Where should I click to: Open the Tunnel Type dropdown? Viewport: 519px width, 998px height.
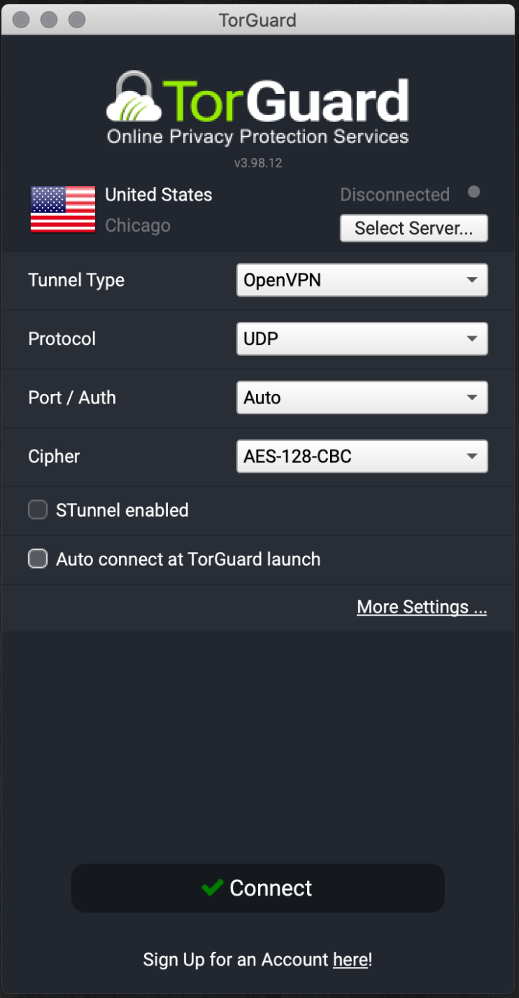(362, 280)
